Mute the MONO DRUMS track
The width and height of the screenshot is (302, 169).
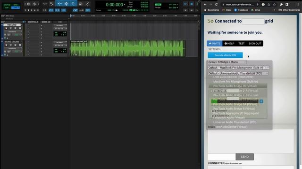[x=20, y=45]
